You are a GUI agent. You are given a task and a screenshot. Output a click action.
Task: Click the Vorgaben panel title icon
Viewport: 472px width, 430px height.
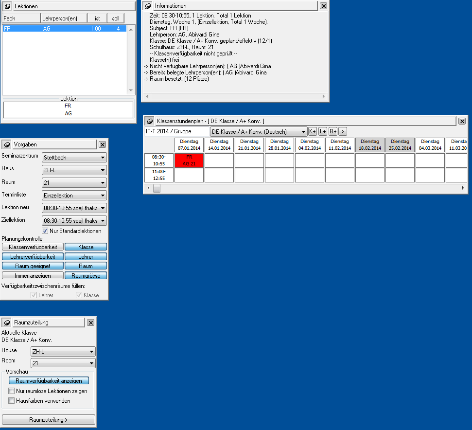click(7, 144)
